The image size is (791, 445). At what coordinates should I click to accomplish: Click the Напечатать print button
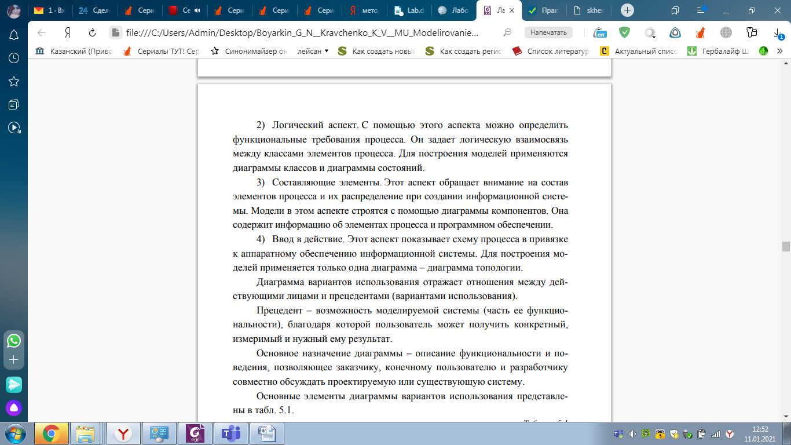(x=548, y=32)
